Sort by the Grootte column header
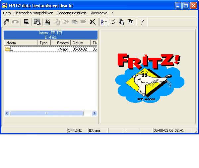The height and width of the screenshot is (168, 199). 61,43
